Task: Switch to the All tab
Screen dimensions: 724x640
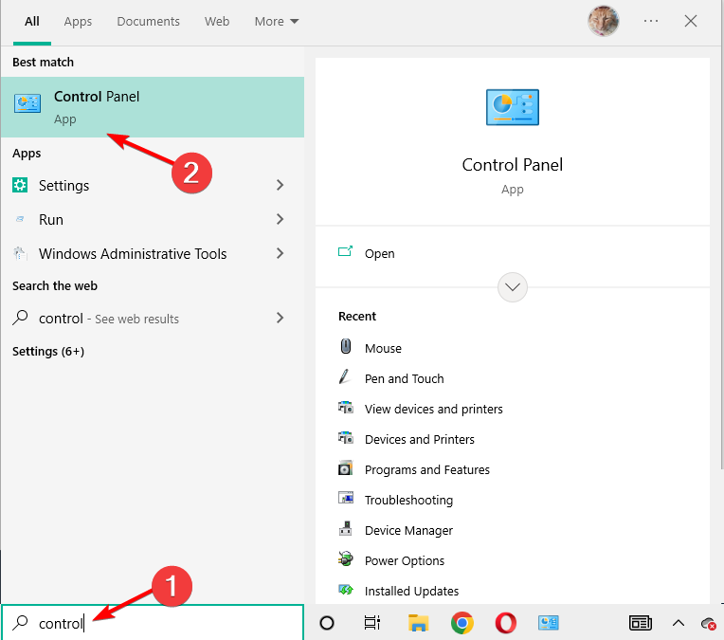Action: 32,21
